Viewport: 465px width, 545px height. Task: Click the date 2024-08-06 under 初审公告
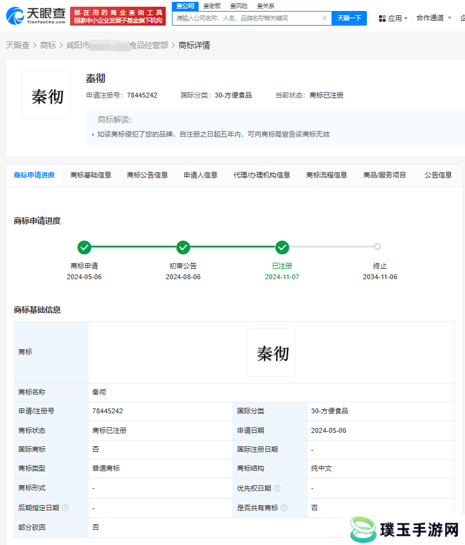pyautogui.click(x=183, y=277)
